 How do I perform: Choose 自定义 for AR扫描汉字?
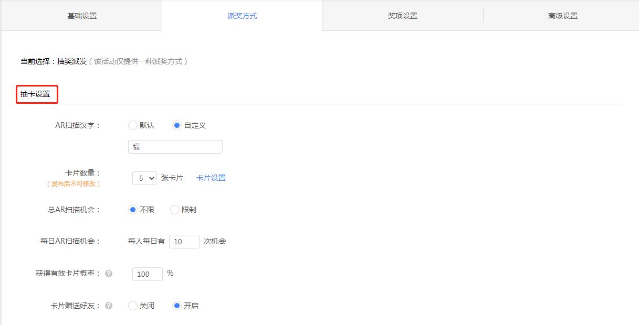(x=177, y=125)
